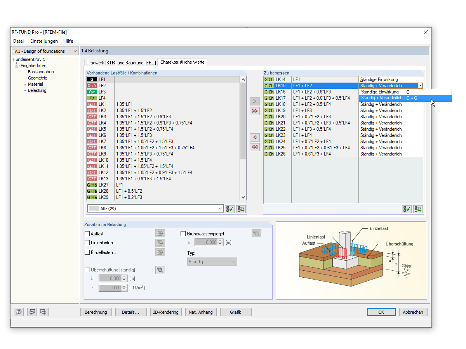The height and width of the screenshot is (349, 466).
Task: Click GZT badge of LK1
Action: point(92,104)
